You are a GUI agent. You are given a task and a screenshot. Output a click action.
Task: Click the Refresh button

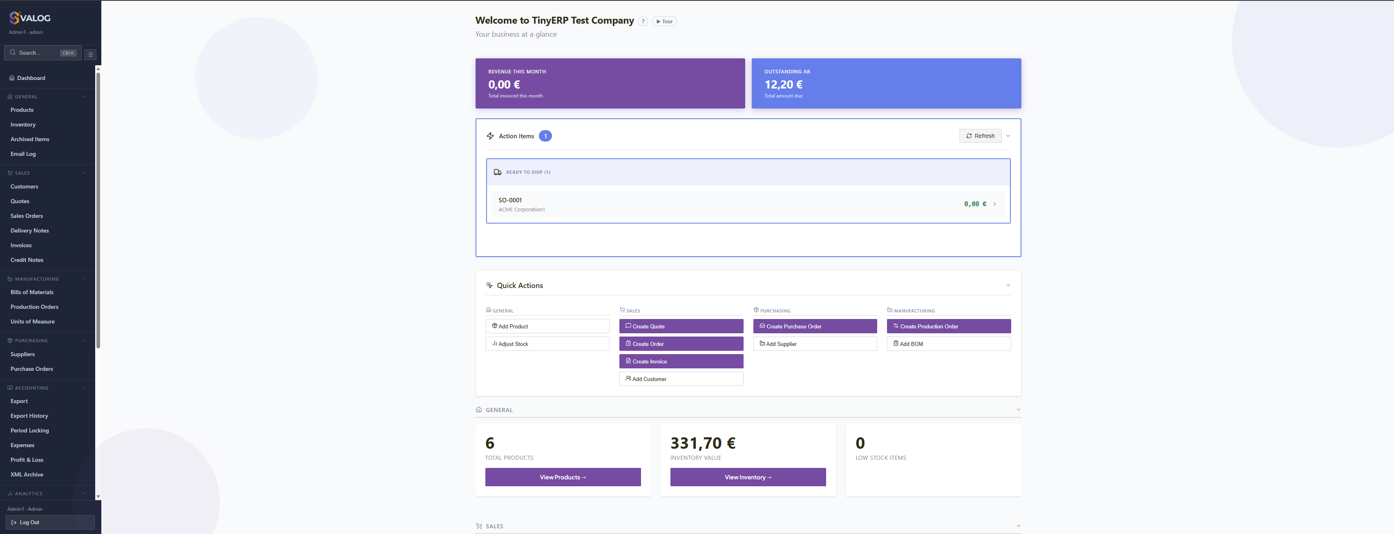pos(980,136)
